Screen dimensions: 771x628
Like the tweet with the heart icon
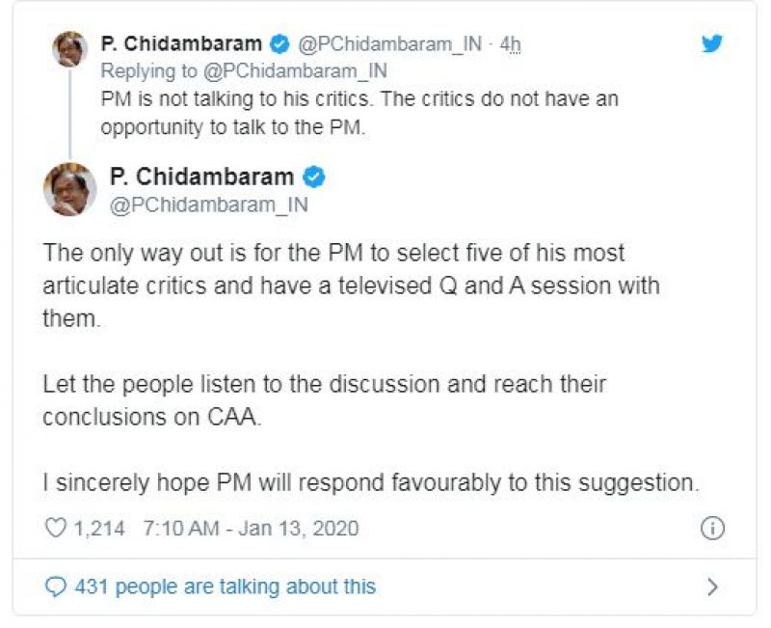(x=56, y=529)
